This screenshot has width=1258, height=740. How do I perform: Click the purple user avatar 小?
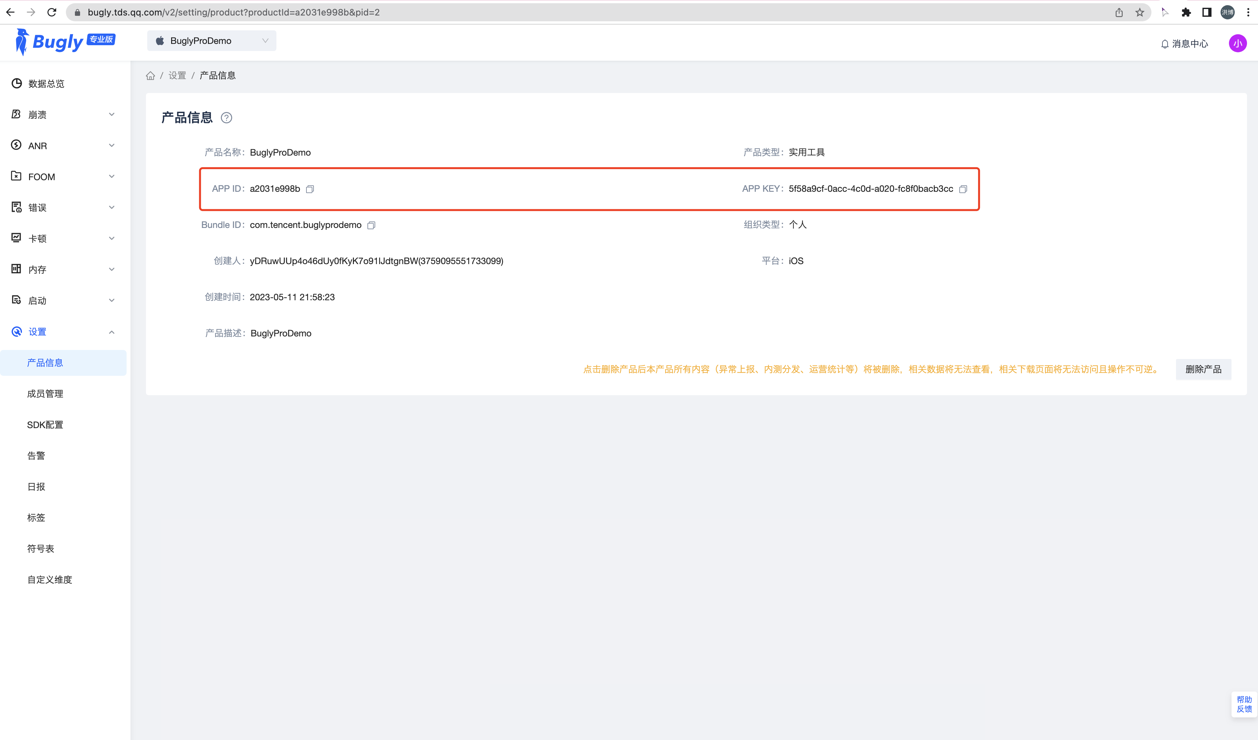coord(1238,43)
